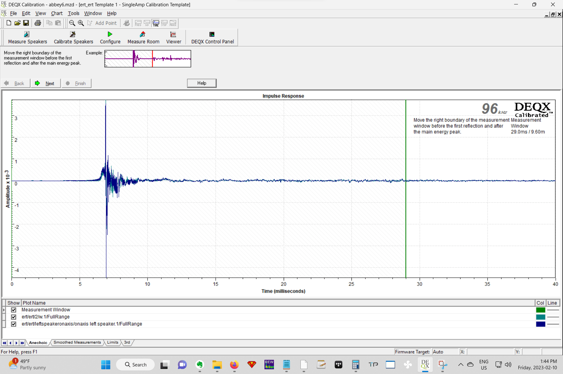This screenshot has width=563, height=374.
Task: Switch to the Anechoic tab
Action: tap(38, 343)
